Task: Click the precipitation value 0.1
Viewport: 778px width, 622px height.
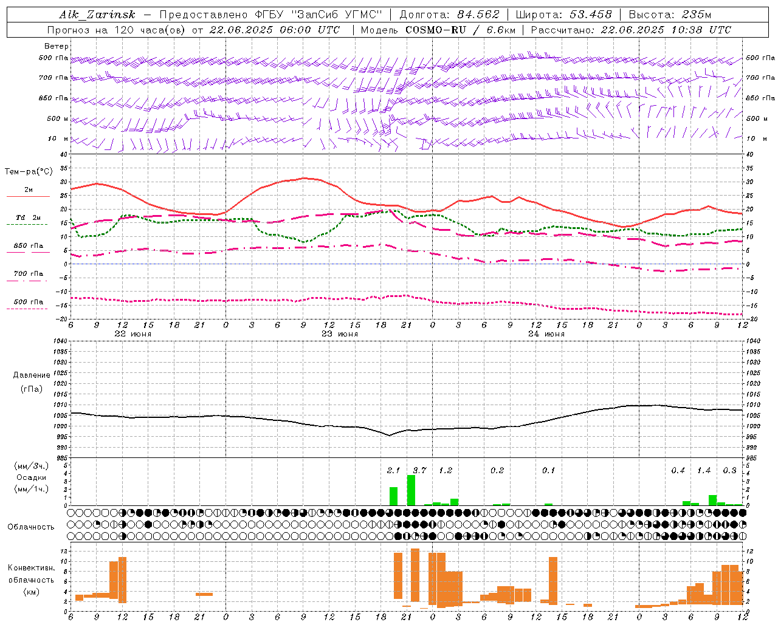Action: (549, 471)
